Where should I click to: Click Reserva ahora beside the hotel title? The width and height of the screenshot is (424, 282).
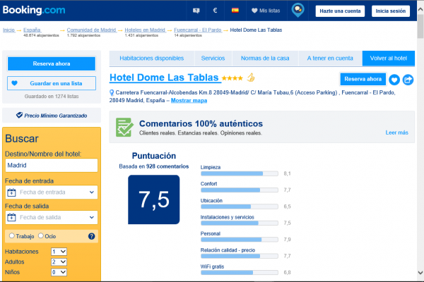363,80
